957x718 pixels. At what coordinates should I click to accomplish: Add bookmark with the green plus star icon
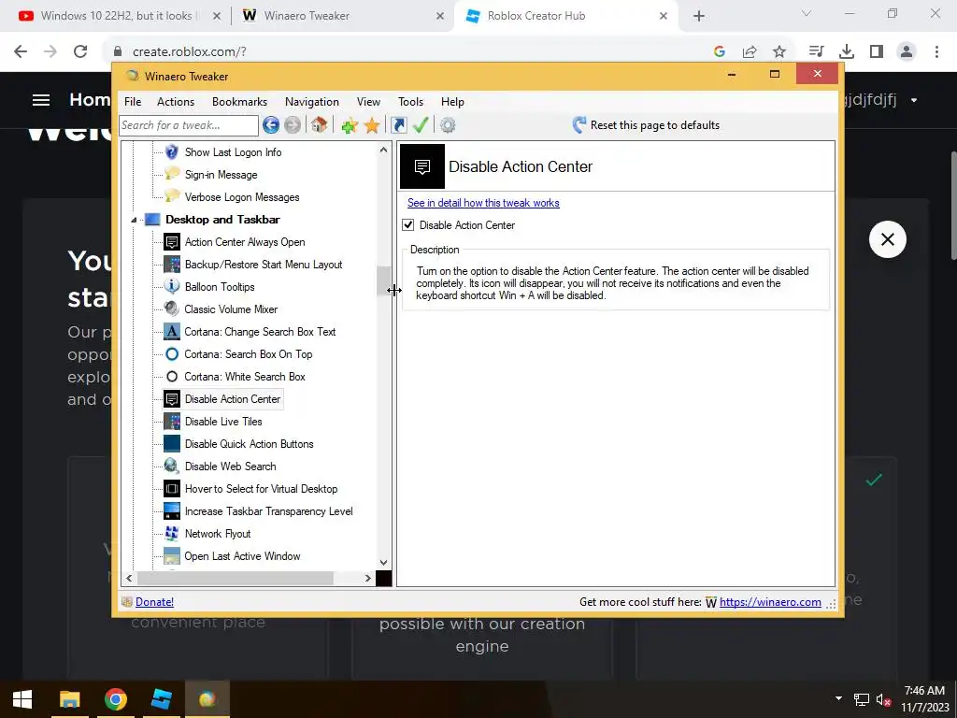[350, 125]
